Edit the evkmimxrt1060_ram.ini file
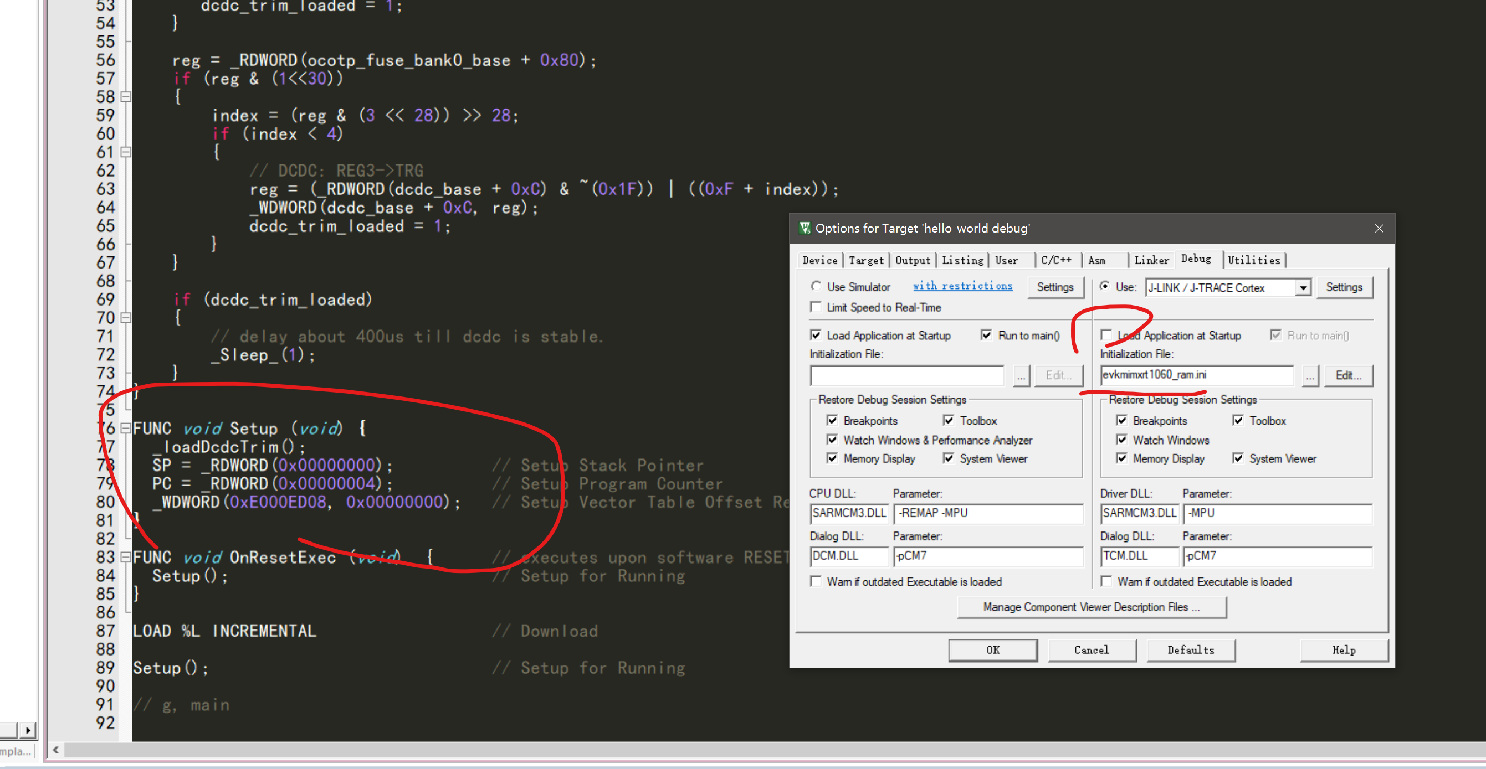 1347,375
